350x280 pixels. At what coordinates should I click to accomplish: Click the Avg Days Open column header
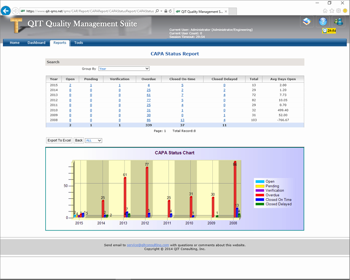pyautogui.click(x=283, y=79)
